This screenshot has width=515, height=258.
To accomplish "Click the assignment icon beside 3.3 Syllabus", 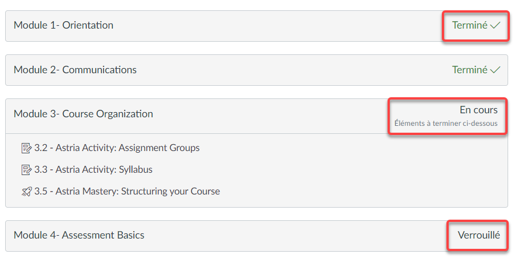I will [26, 170].
